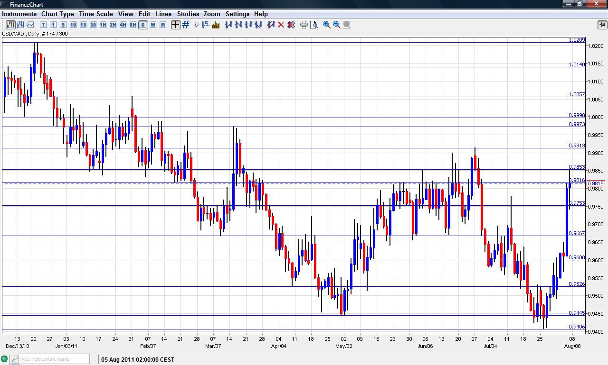This screenshot has width=608, height=365.
Task: Click the volume histogram study icon
Action: pos(216,25)
